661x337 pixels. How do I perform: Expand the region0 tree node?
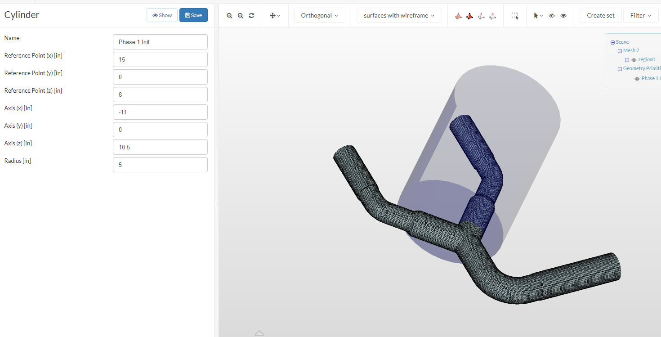[x=627, y=60]
